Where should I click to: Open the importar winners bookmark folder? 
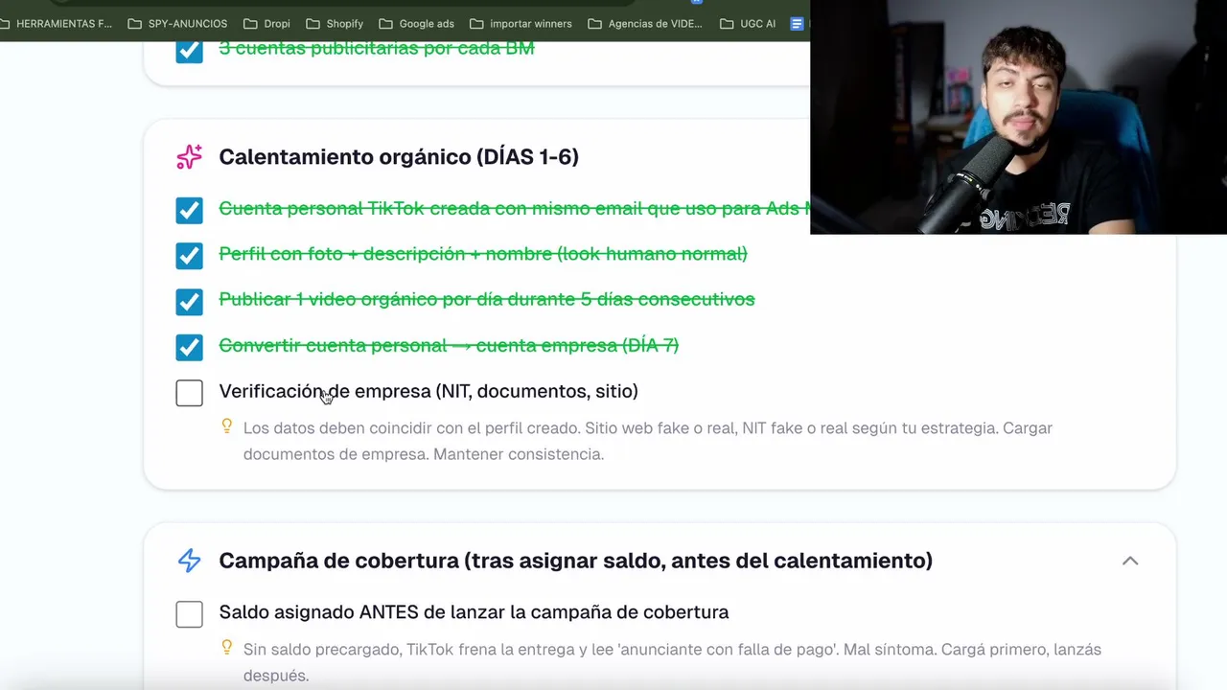521,23
